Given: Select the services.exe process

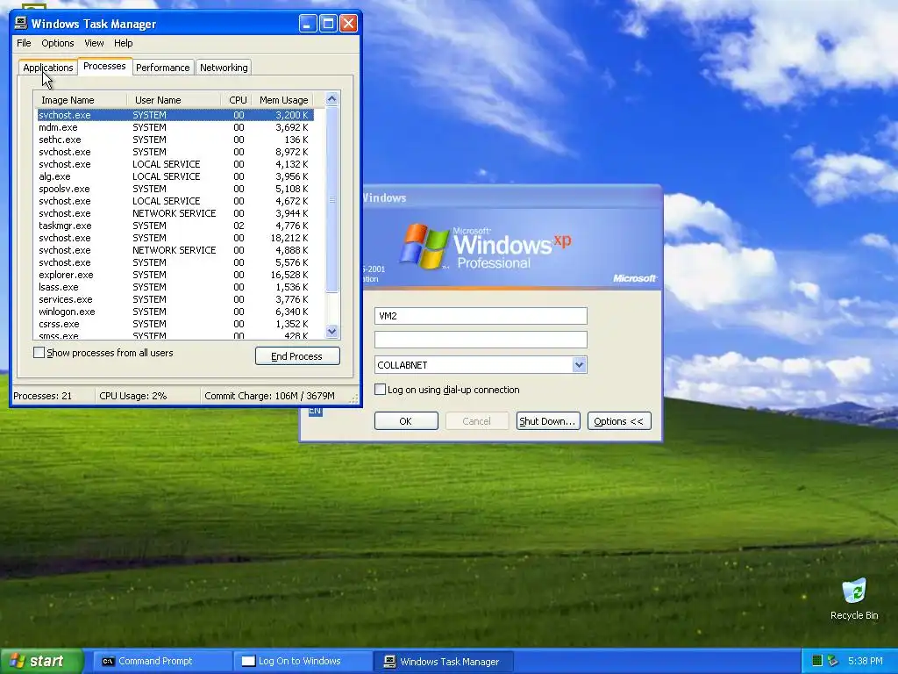Looking at the screenshot, I should click(175, 299).
